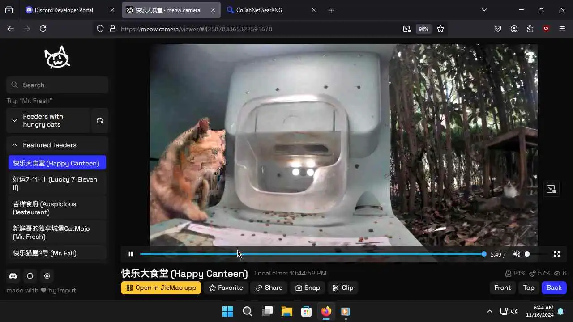Screen dimensions: 573x322
Task: Open Task View on taskbar
Action: (267, 311)
